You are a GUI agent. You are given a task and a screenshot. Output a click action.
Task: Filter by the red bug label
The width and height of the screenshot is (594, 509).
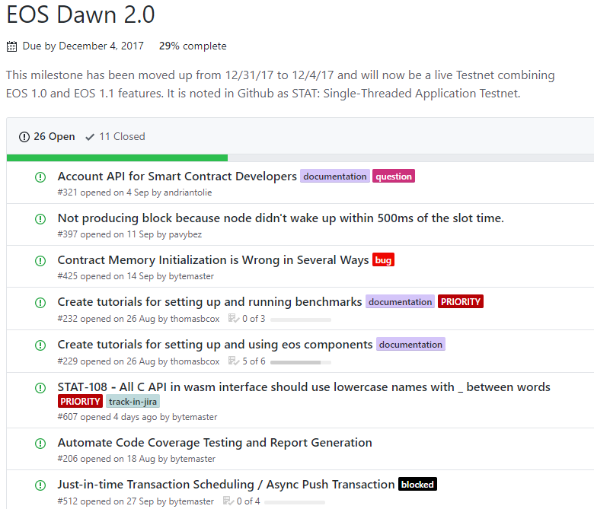[383, 260]
